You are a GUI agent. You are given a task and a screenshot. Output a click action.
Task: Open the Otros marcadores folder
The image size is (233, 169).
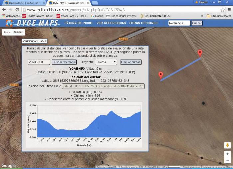click(219, 16)
